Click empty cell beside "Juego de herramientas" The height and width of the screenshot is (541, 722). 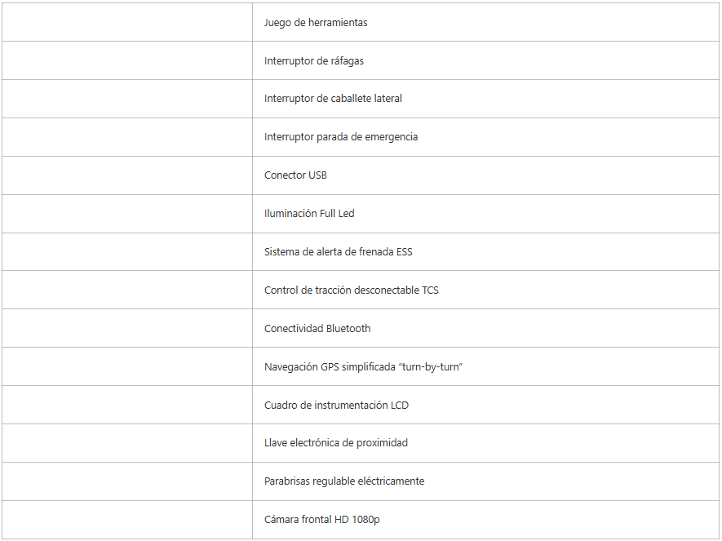click(x=127, y=23)
